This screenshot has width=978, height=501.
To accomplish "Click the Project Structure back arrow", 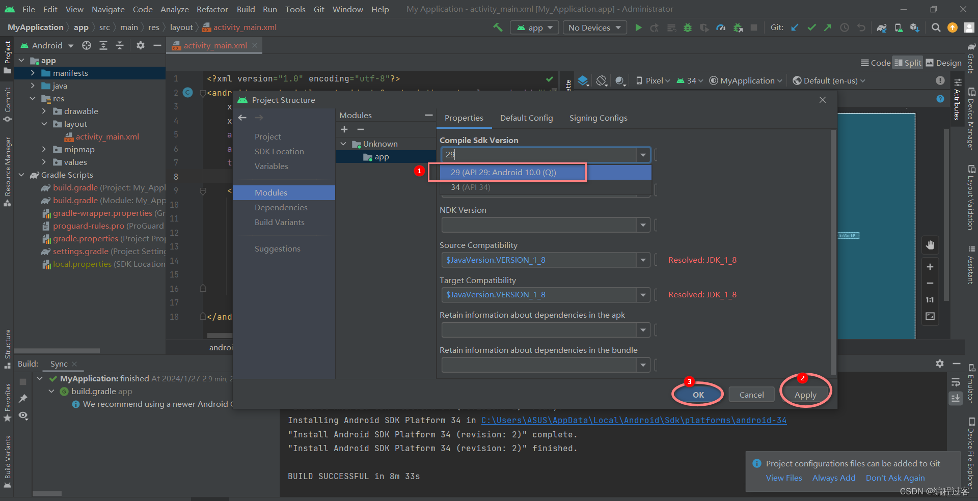I will tap(242, 118).
